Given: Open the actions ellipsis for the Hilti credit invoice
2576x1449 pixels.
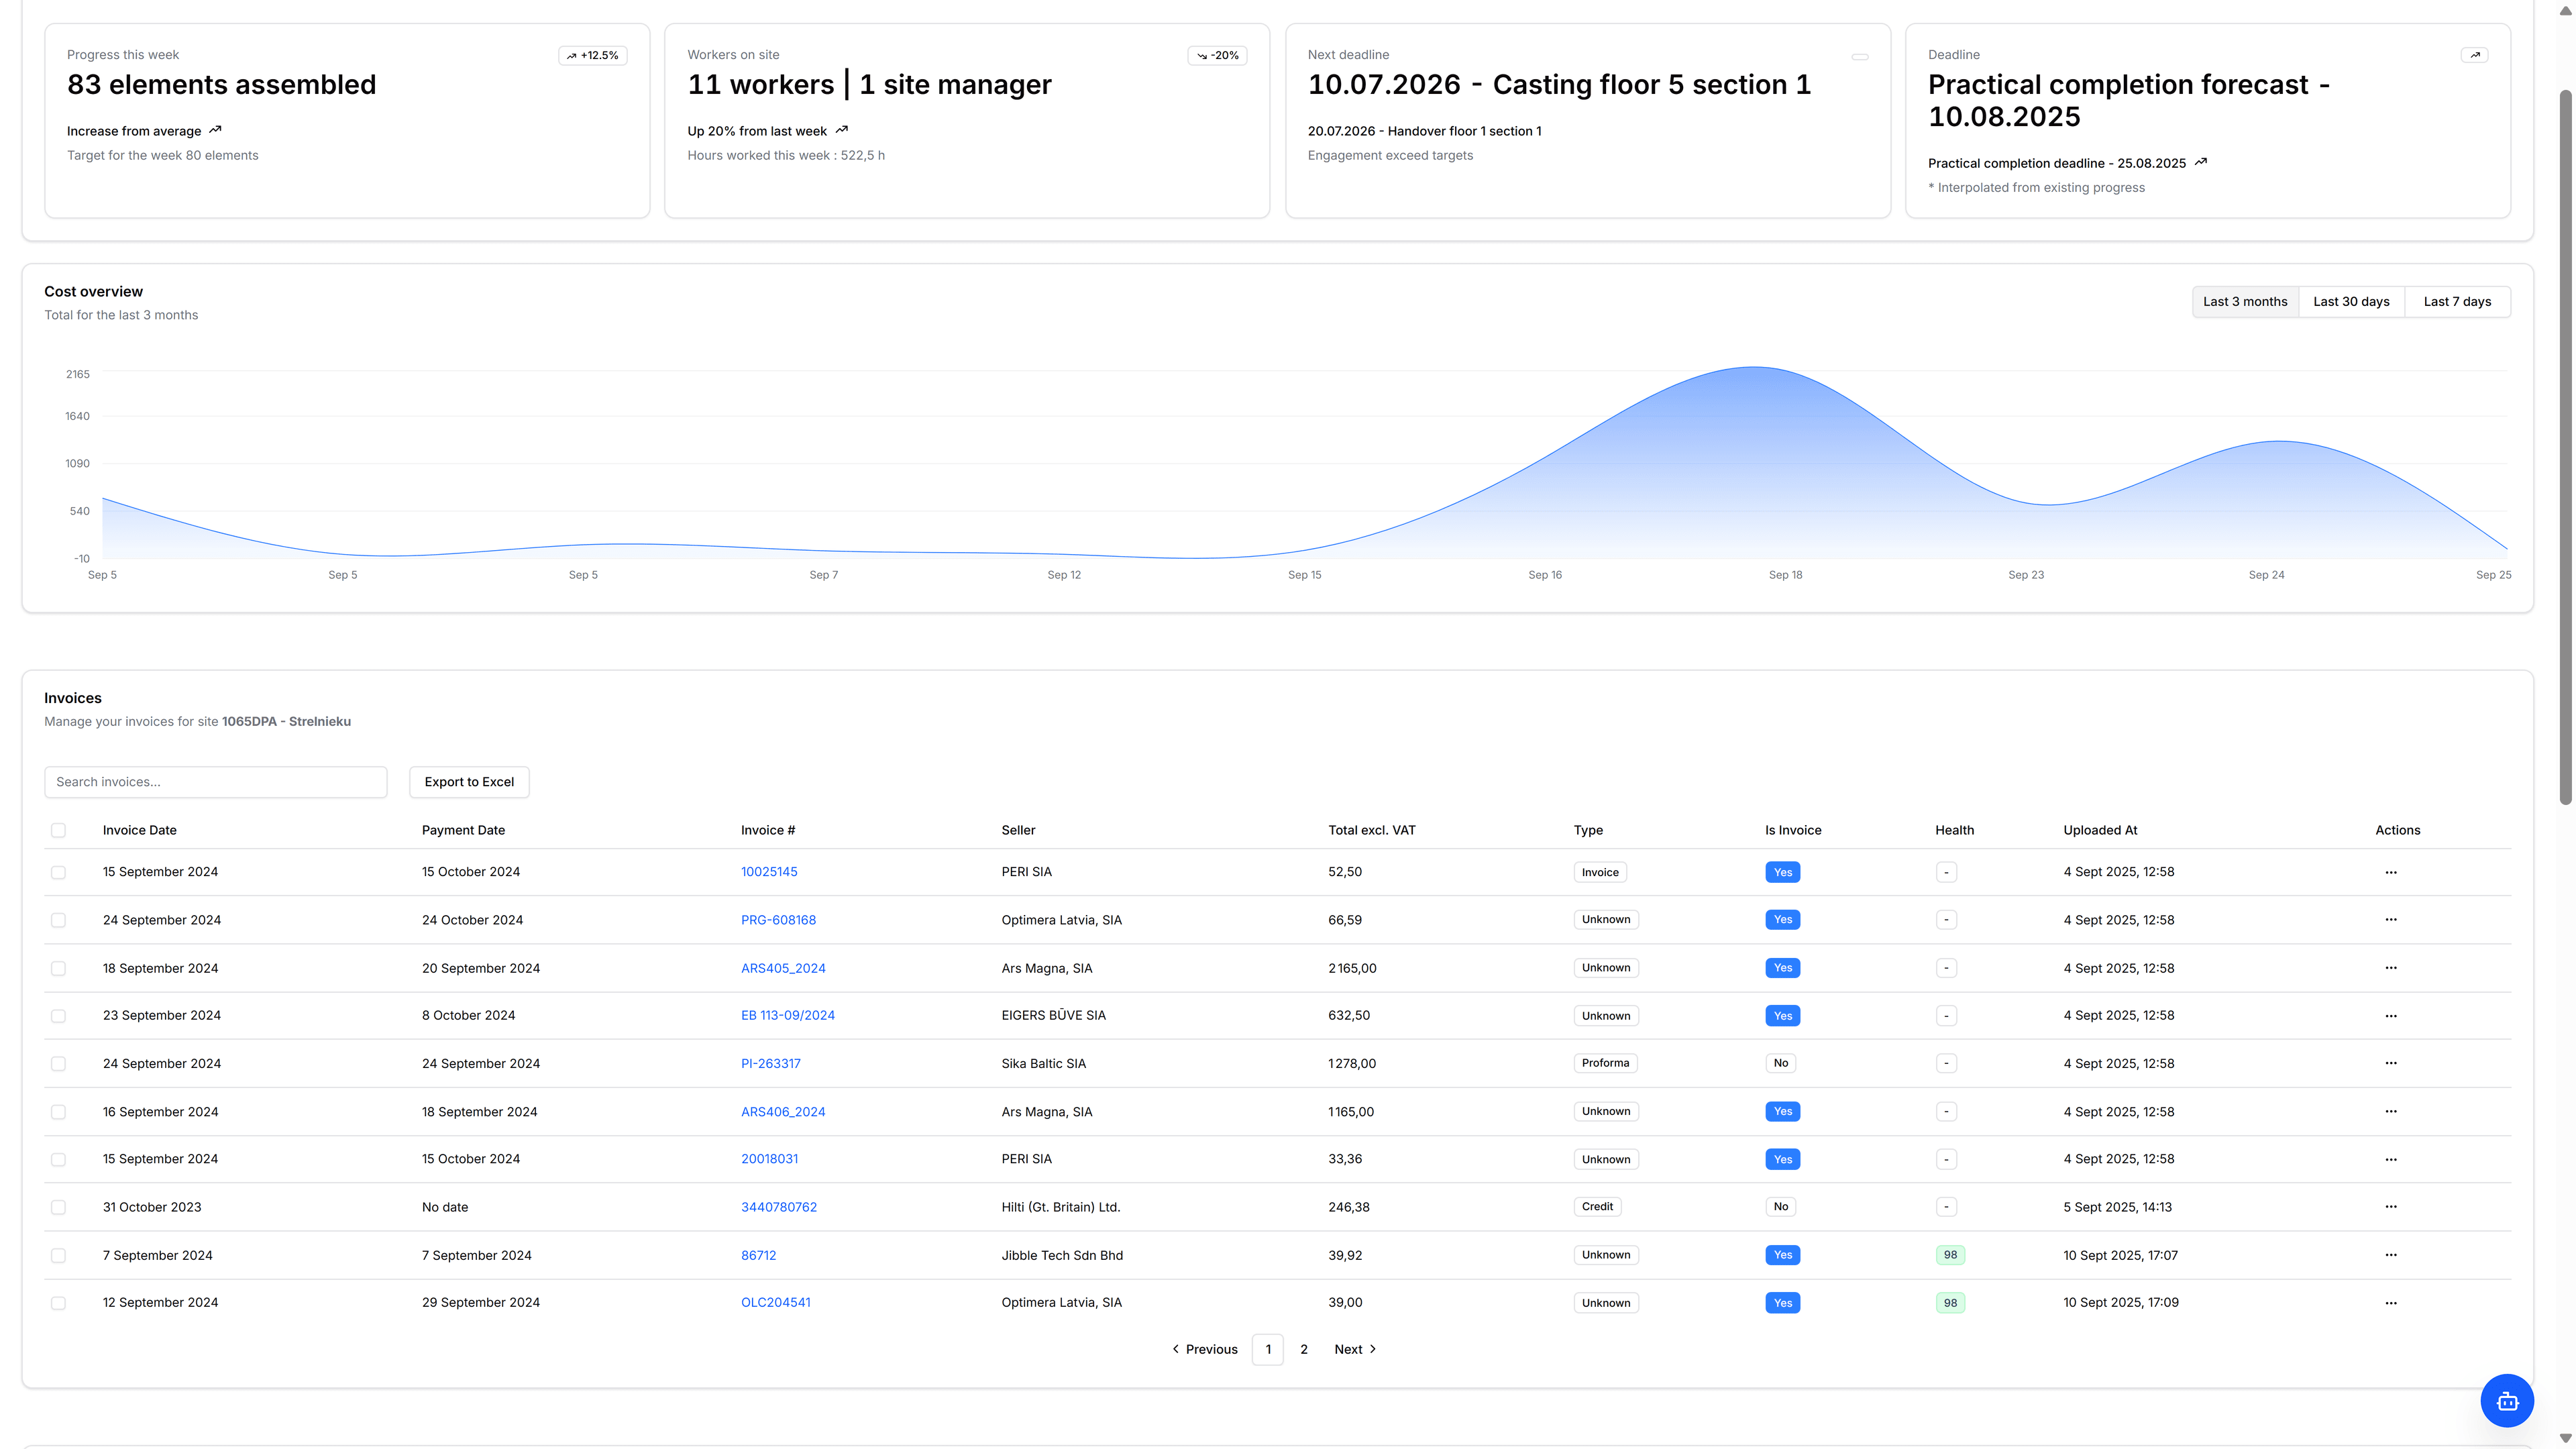Looking at the screenshot, I should point(2391,1206).
